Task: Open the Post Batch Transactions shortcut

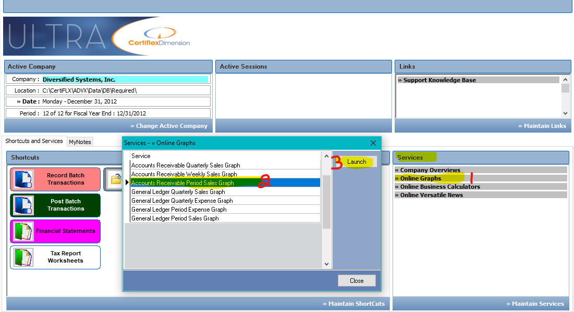Action: (x=55, y=205)
